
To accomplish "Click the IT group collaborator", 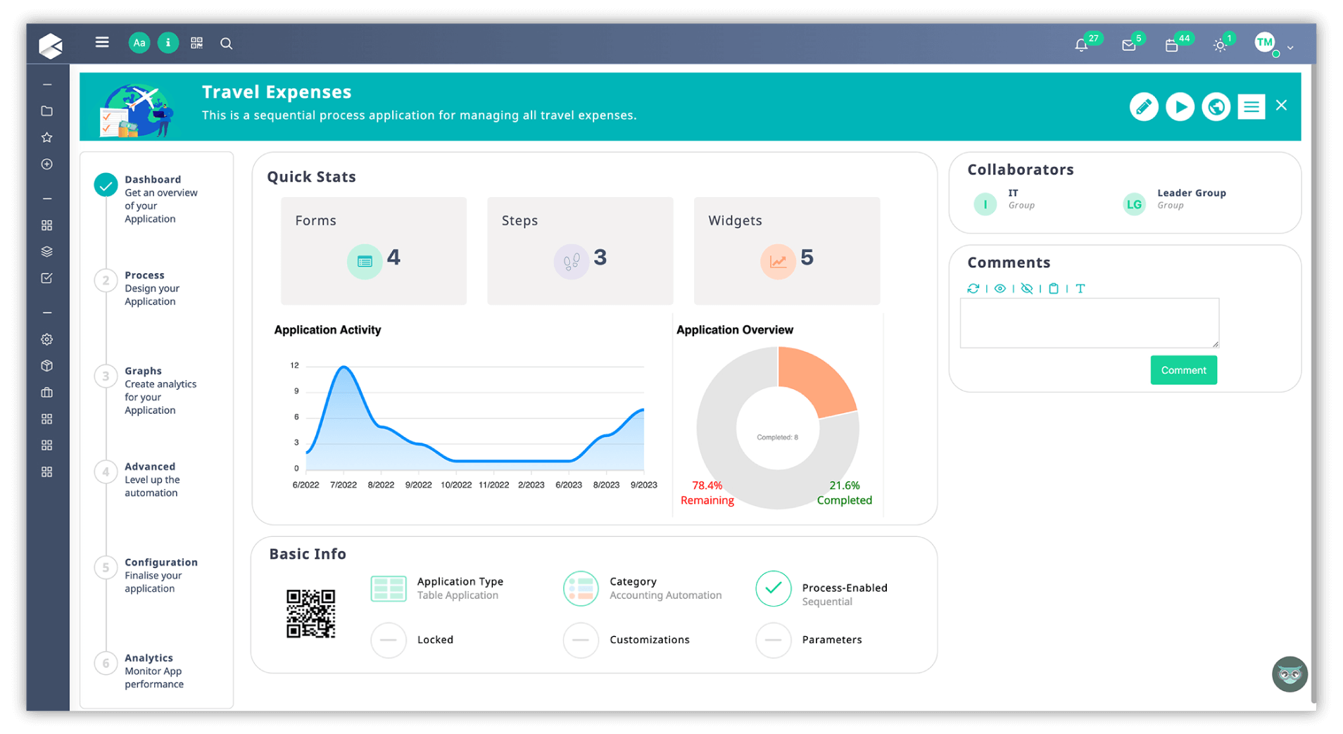I will pos(1004,203).
